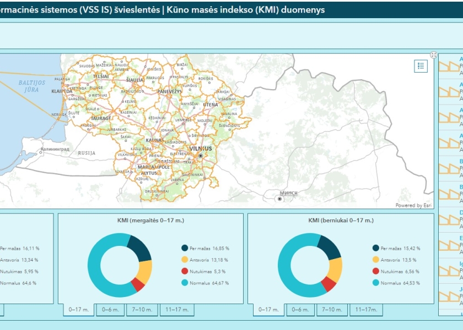Open the 7–10 m. tab under boys chart
Image resolution: width=463 pixels, height=330 pixels.
pos(332,310)
